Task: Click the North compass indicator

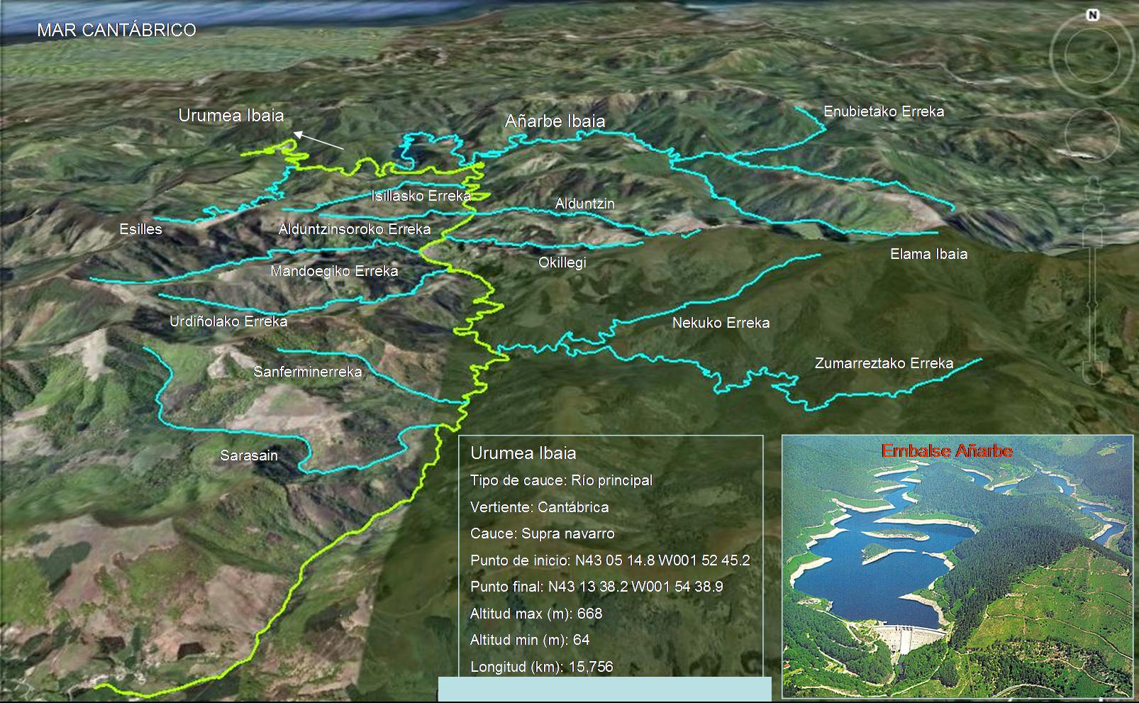Action: (1093, 15)
